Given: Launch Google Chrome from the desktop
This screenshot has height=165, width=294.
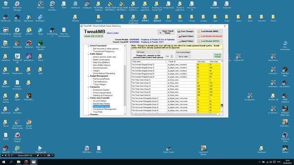Looking at the screenshot, I should pos(29,124).
